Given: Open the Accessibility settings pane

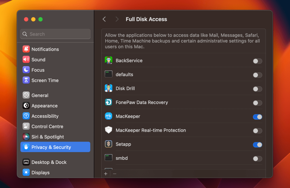Looking at the screenshot, I should coord(45,116).
